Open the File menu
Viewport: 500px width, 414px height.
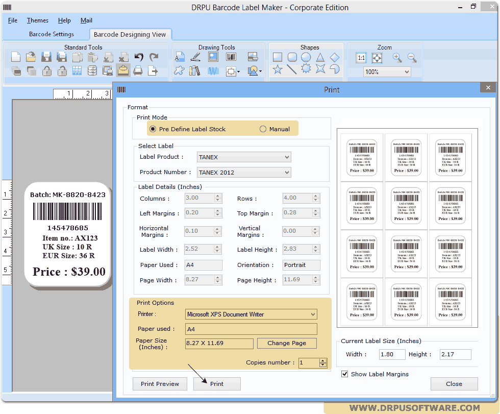point(12,20)
